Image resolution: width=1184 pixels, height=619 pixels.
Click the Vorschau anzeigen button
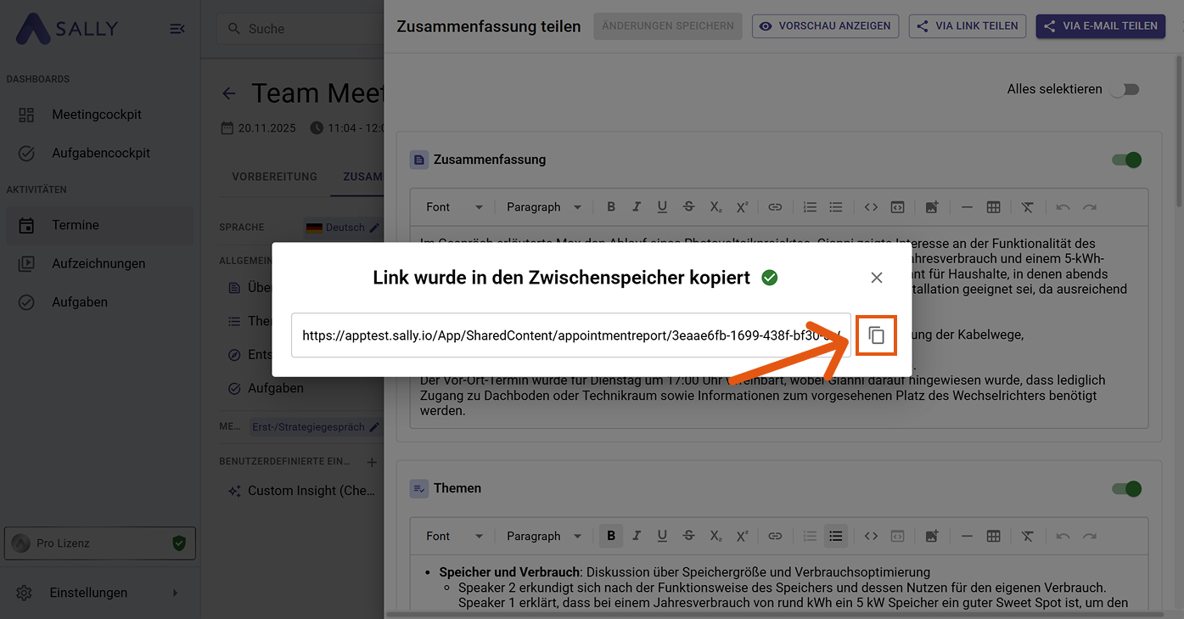pyautogui.click(x=826, y=26)
